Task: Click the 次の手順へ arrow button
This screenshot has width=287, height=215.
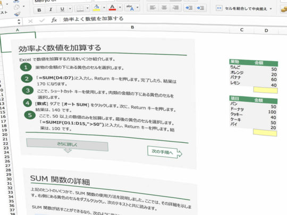Action: 164,152
